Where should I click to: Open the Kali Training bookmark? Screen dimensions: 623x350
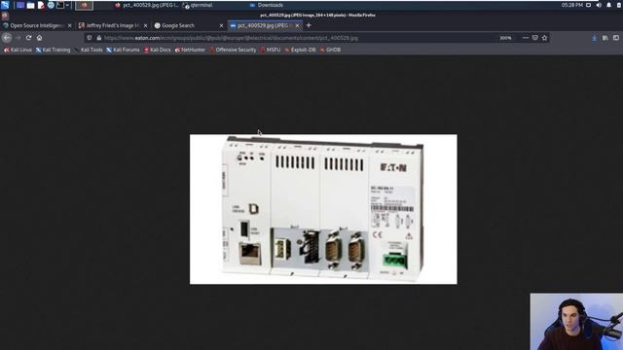(x=54, y=50)
